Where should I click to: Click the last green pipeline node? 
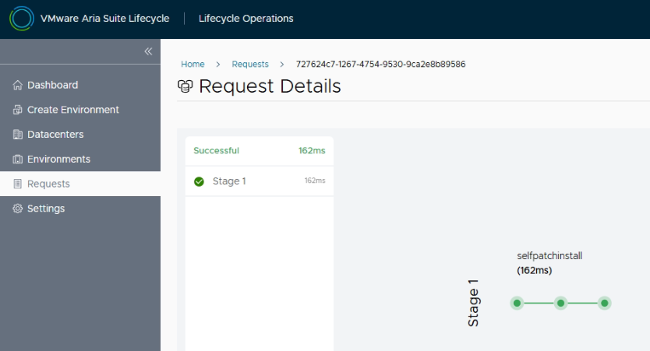(x=604, y=304)
